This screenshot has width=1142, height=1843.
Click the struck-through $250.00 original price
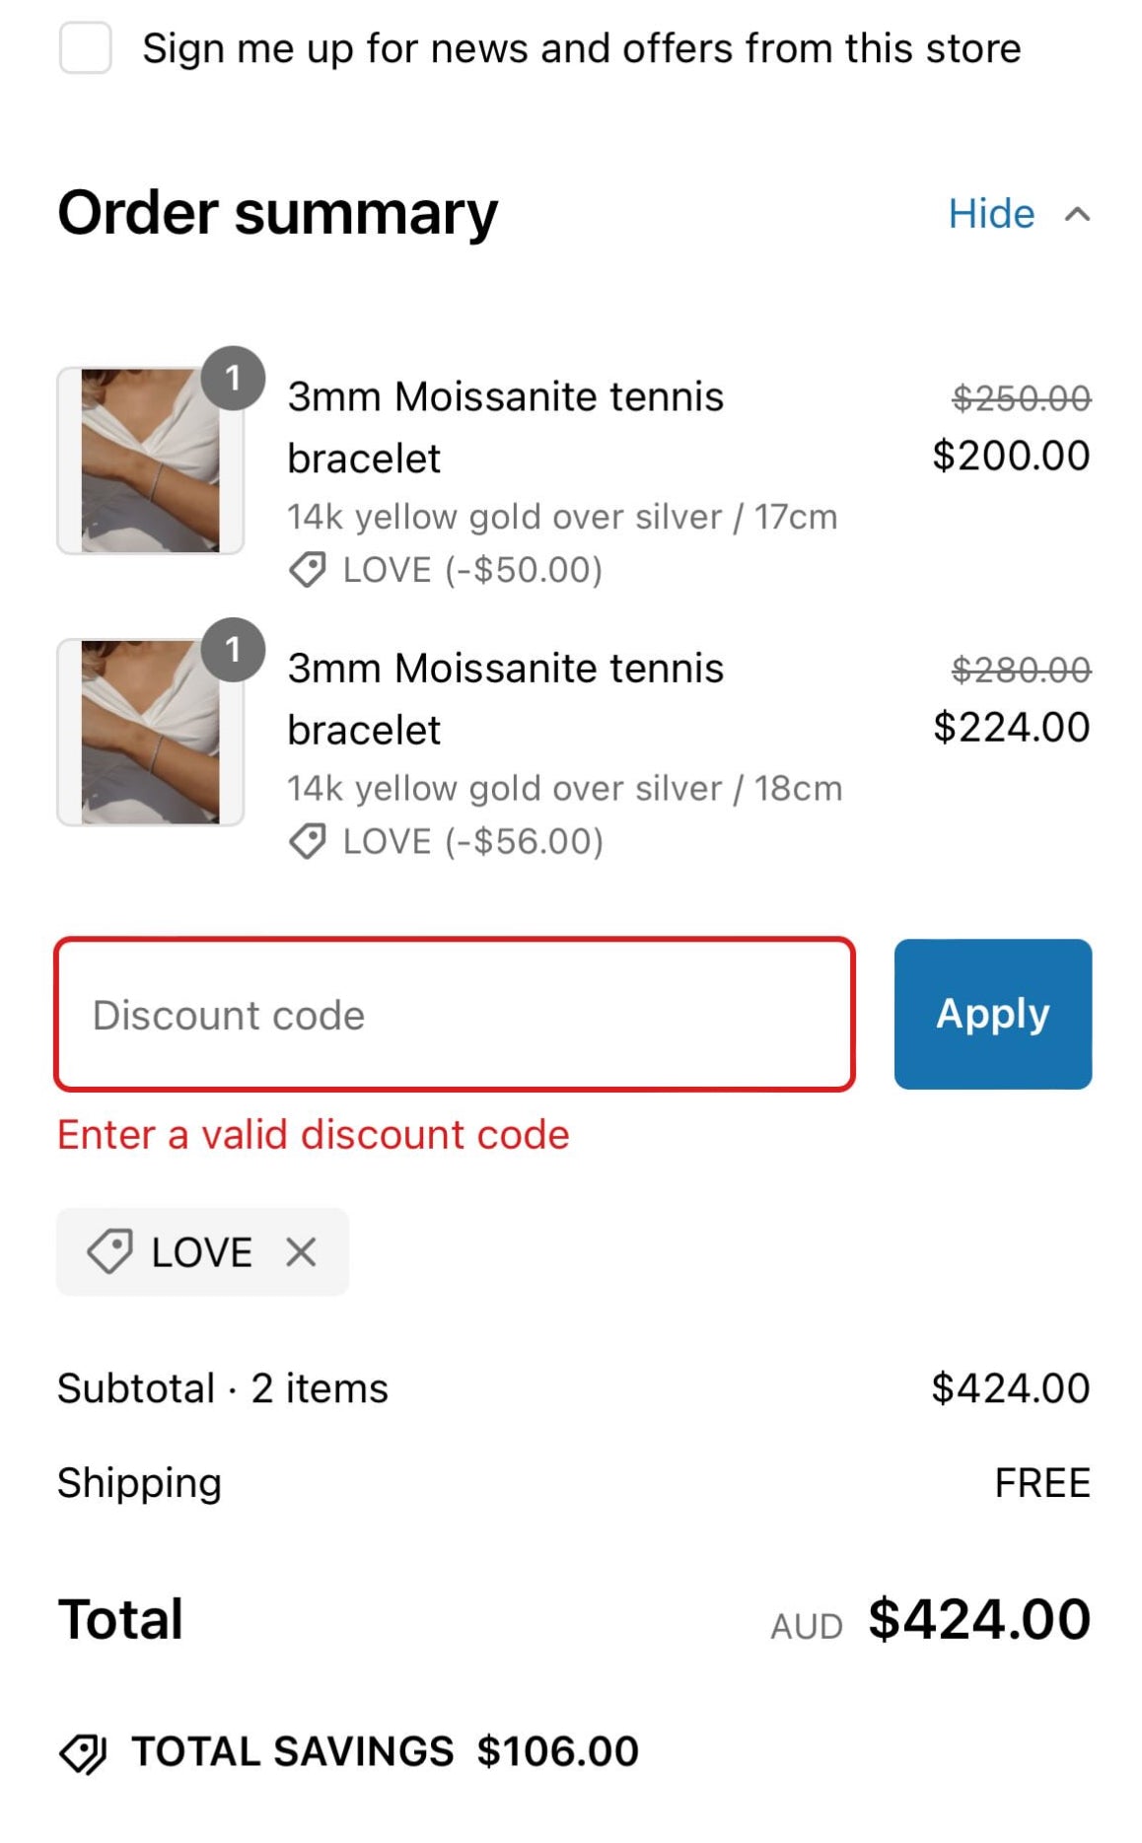[1021, 398]
